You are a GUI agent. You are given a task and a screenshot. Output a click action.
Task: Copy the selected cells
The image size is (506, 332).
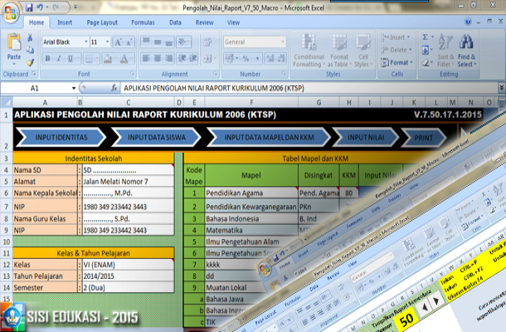30,50
